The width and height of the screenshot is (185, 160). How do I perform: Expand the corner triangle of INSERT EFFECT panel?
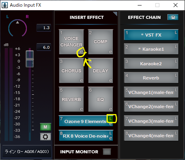pos(115,14)
